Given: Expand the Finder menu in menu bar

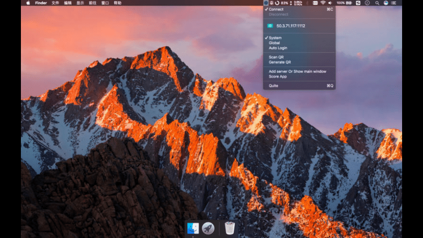Looking at the screenshot, I should (x=41, y=3).
